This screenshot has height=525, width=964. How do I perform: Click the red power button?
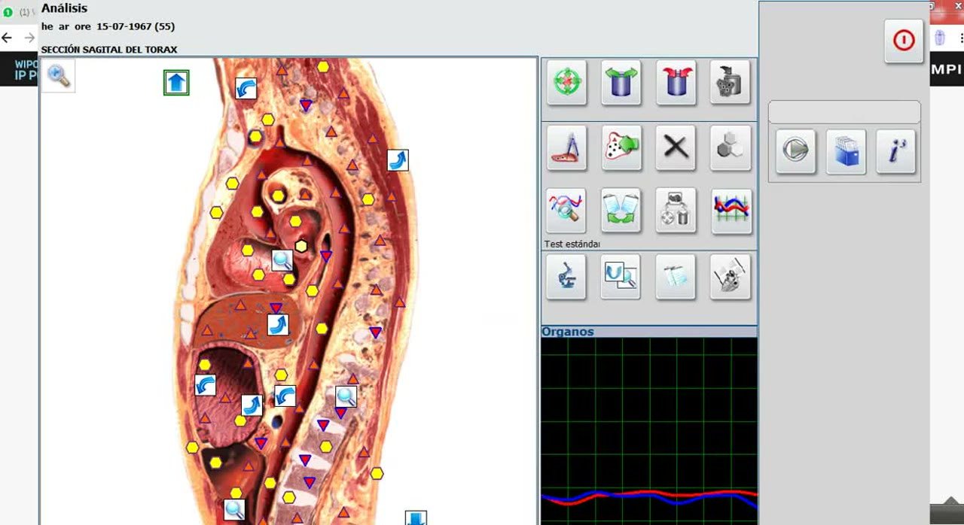904,41
